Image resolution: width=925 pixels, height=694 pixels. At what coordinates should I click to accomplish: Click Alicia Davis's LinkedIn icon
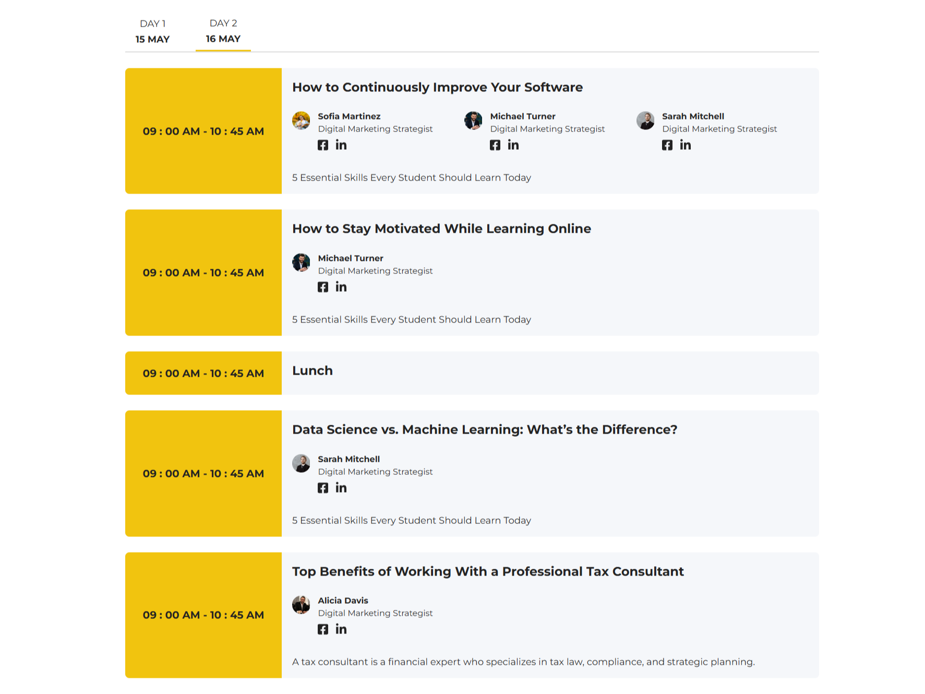coord(341,629)
